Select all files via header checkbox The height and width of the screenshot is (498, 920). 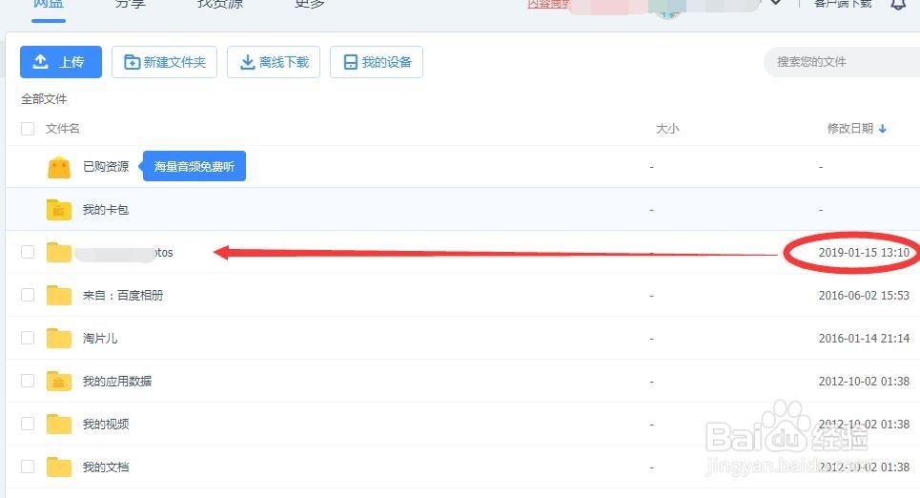pos(28,129)
